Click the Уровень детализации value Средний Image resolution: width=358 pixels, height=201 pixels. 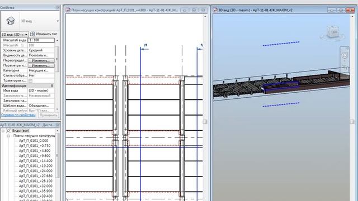point(41,50)
